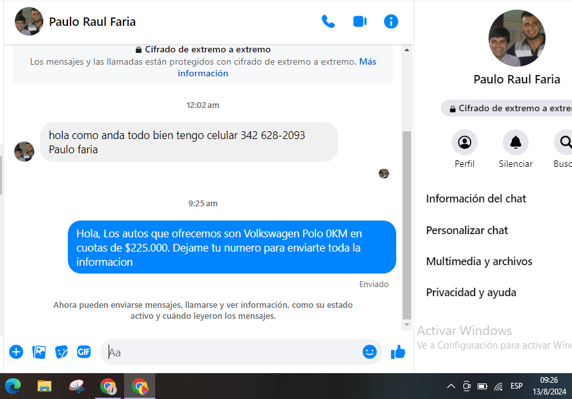The height and width of the screenshot is (399, 572).
Task: Open the GIF picker
Action: tap(84, 352)
